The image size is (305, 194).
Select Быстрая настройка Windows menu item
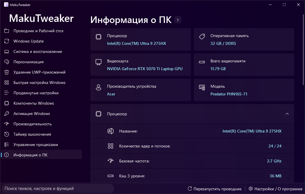41,82
